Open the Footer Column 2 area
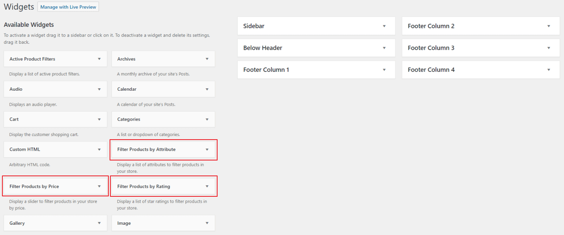The height and width of the screenshot is (235, 564). (480, 26)
